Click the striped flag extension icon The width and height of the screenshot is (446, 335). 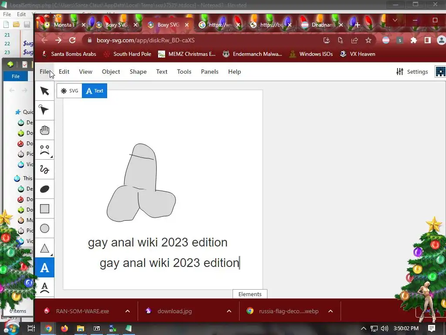click(x=386, y=40)
